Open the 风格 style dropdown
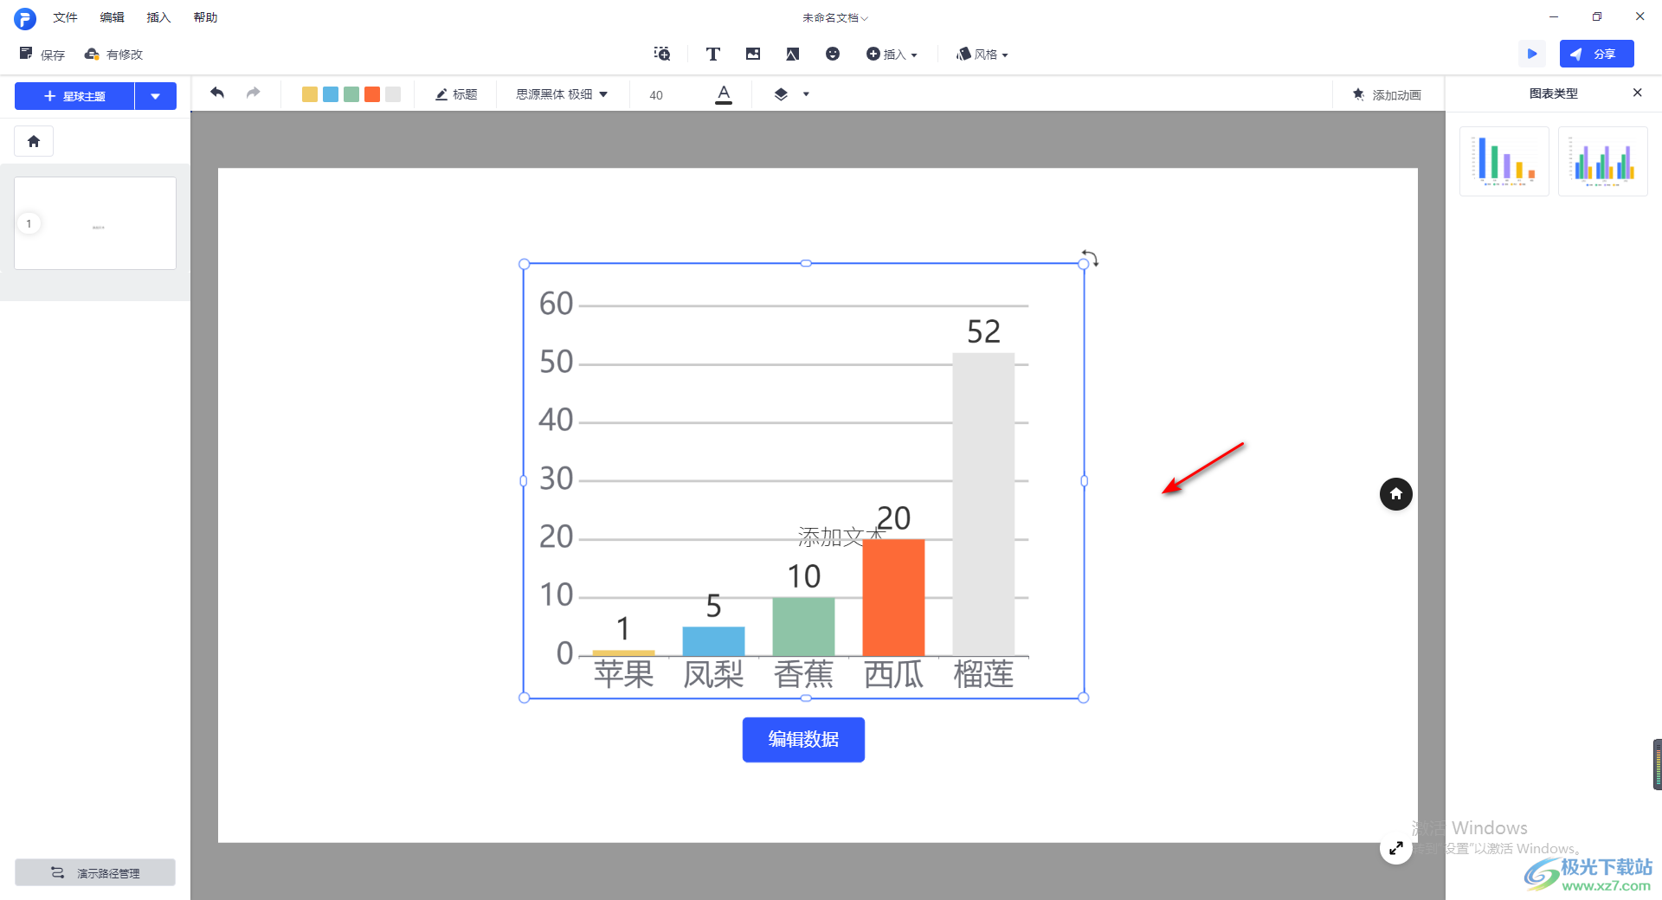Image resolution: width=1662 pixels, height=900 pixels. point(982,54)
